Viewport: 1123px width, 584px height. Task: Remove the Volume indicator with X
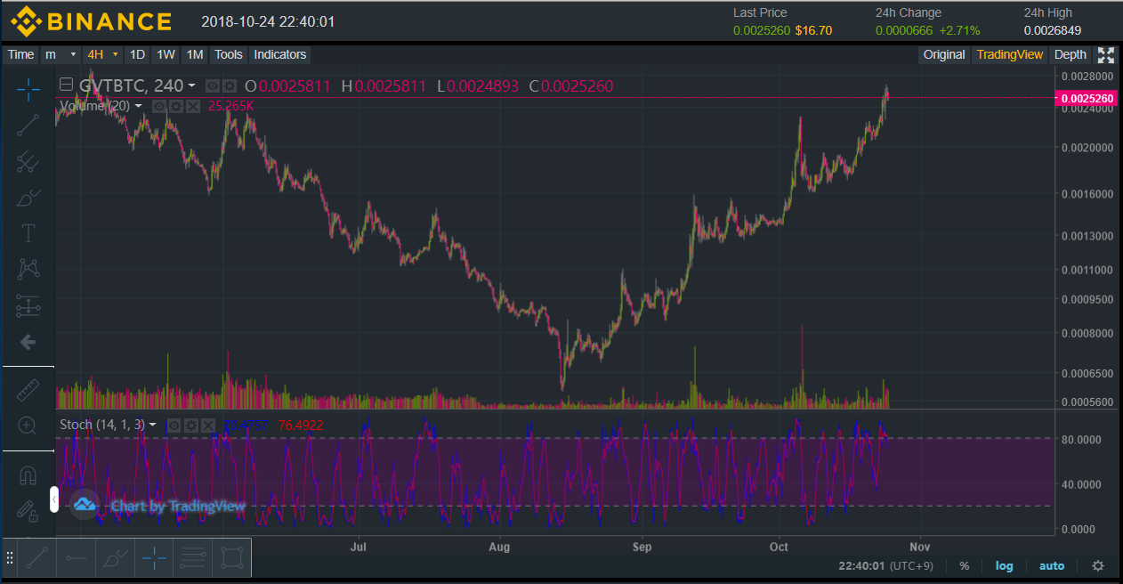click(x=192, y=106)
